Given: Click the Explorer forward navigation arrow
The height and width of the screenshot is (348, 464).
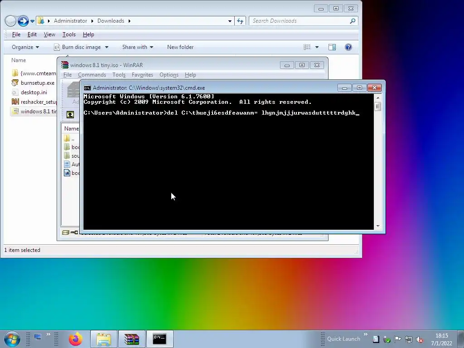Looking at the screenshot, I should tap(23, 21).
